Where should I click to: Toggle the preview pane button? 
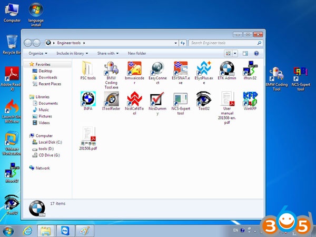click(x=245, y=53)
